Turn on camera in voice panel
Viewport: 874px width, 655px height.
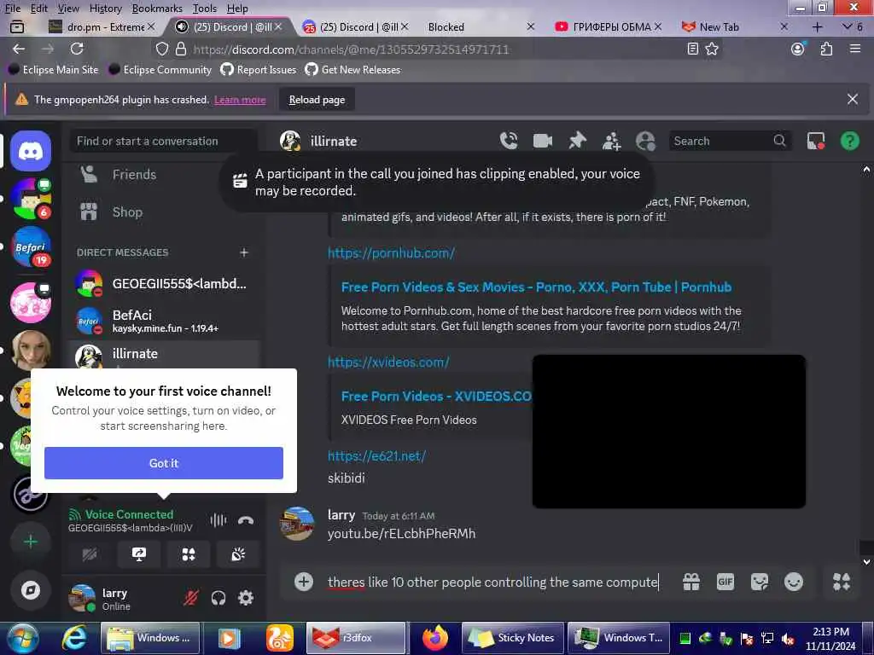(x=89, y=554)
